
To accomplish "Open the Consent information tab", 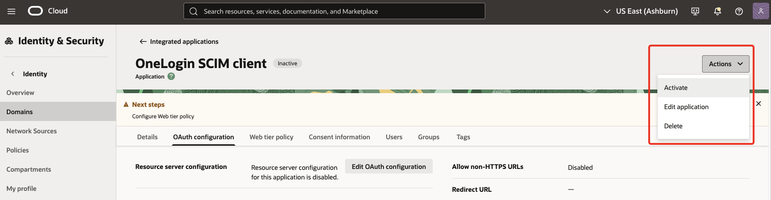I will 339,137.
